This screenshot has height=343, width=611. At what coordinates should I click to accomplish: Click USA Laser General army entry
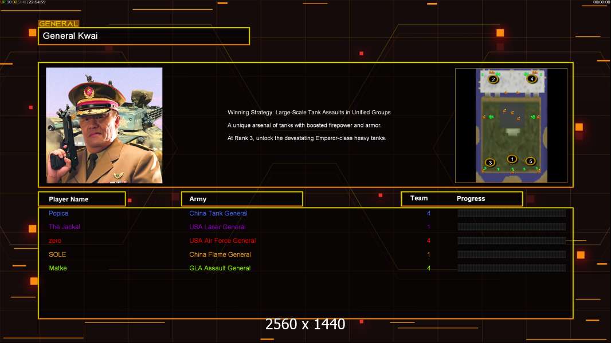[217, 227]
